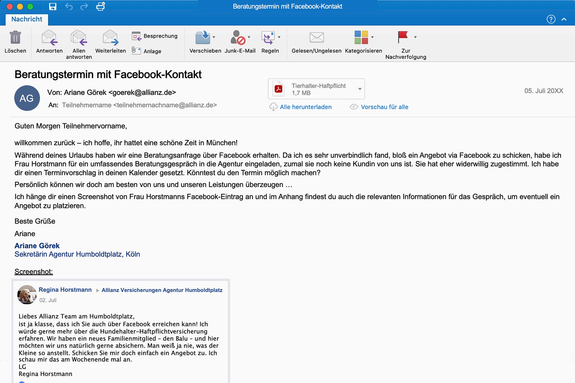Click Regina Horstmann's profile picture
The image size is (575, 383).
click(27, 294)
